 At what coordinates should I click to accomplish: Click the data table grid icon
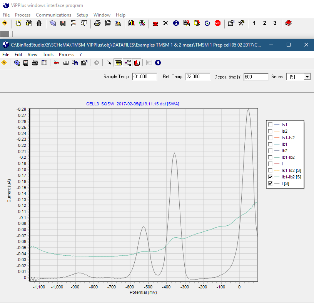tap(66, 63)
